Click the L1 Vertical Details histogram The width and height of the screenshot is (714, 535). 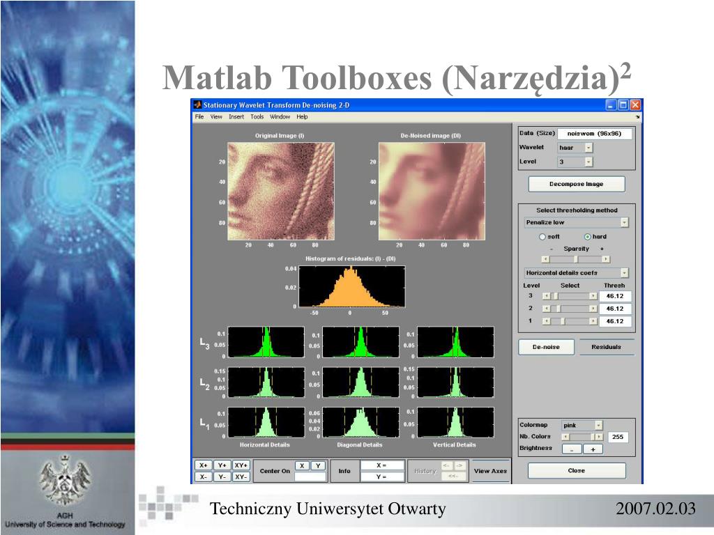(x=455, y=422)
